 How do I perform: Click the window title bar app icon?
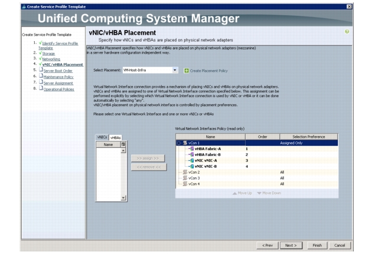[24, 6]
